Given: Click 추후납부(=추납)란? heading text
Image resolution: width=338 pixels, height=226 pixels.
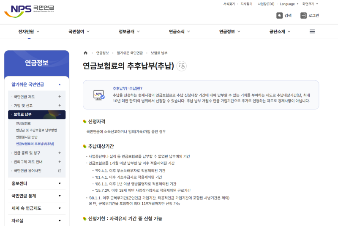Looking at the screenshot, I should point(128,88).
